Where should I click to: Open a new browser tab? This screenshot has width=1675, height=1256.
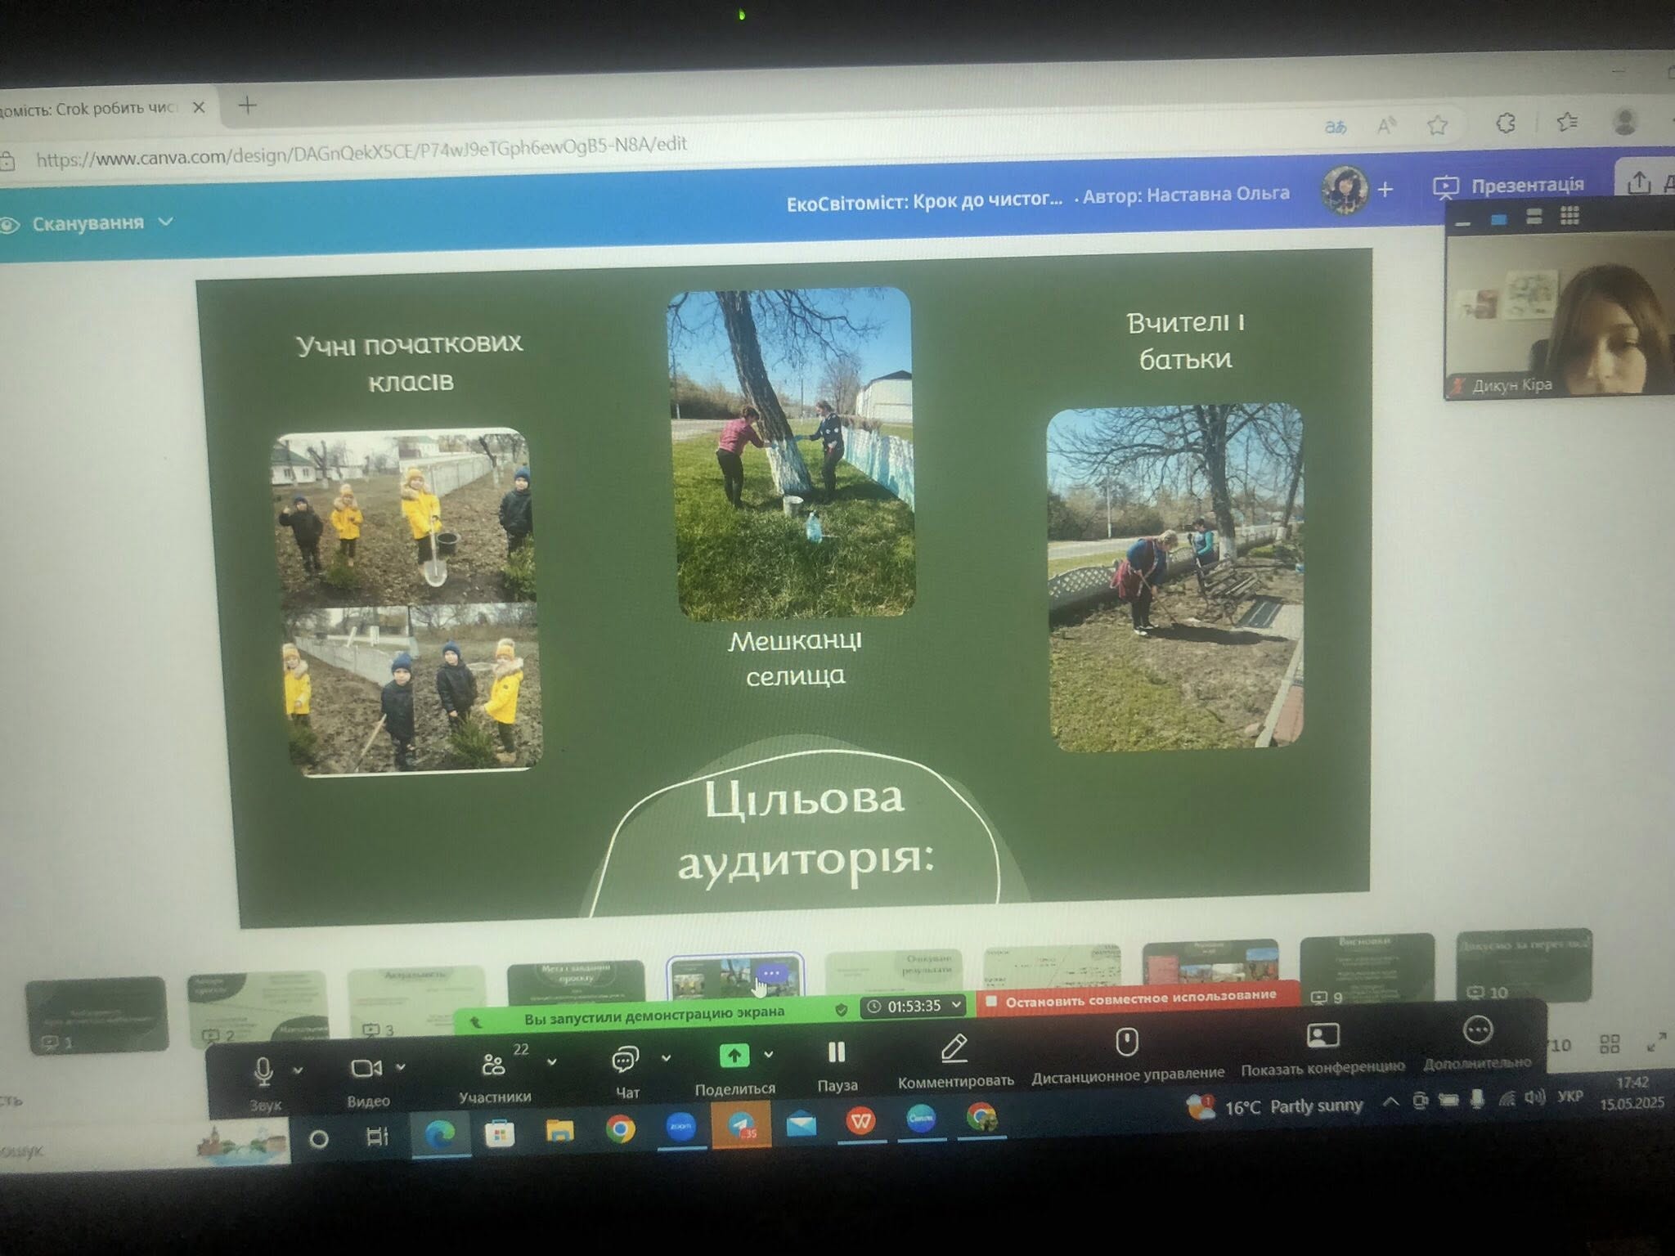(247, 105)
